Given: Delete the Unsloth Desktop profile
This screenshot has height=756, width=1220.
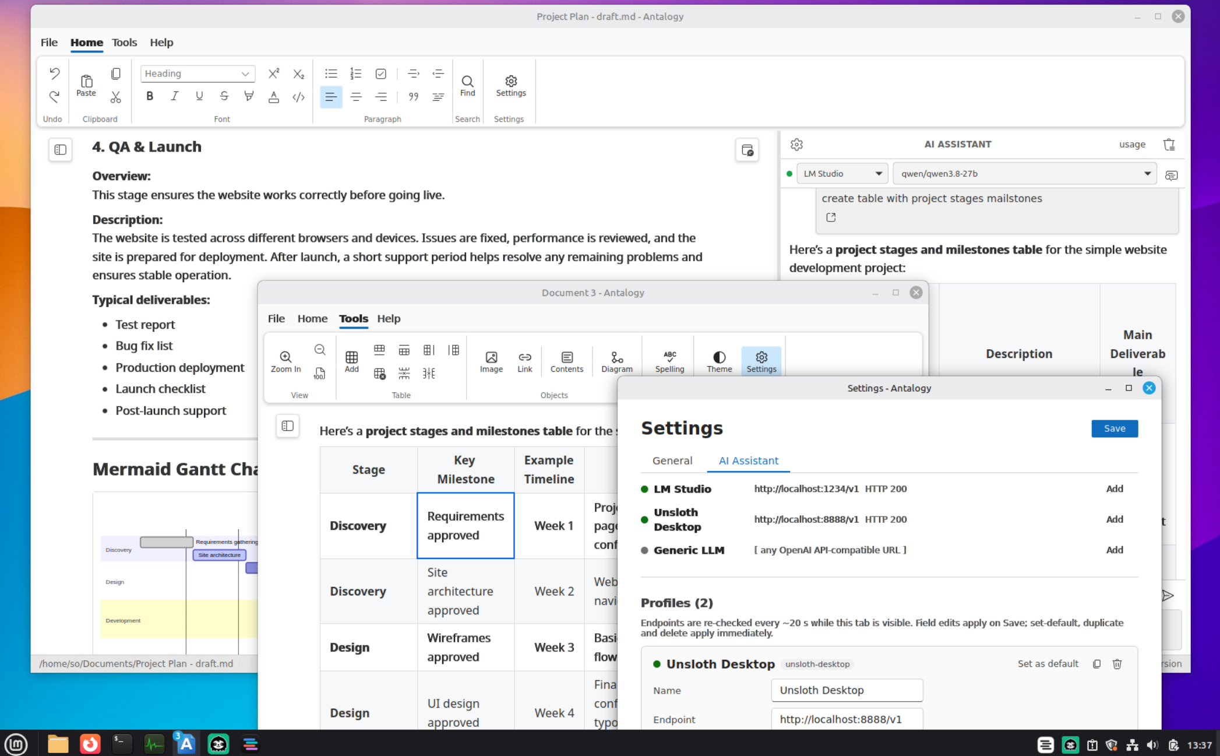Looking at the screenshot, I should pos(1117,664).
